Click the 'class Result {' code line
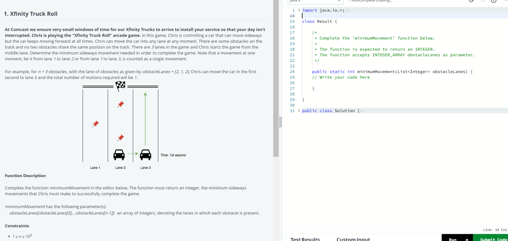The width and height of the screenshot is (508, 241). tap(320, 21)
